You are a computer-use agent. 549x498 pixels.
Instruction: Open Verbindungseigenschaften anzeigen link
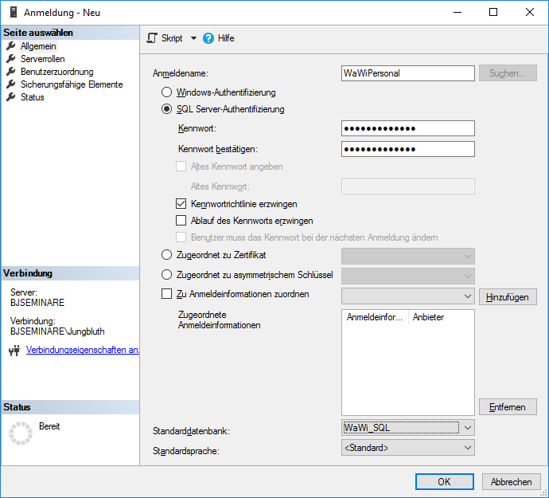coord(83,350)
